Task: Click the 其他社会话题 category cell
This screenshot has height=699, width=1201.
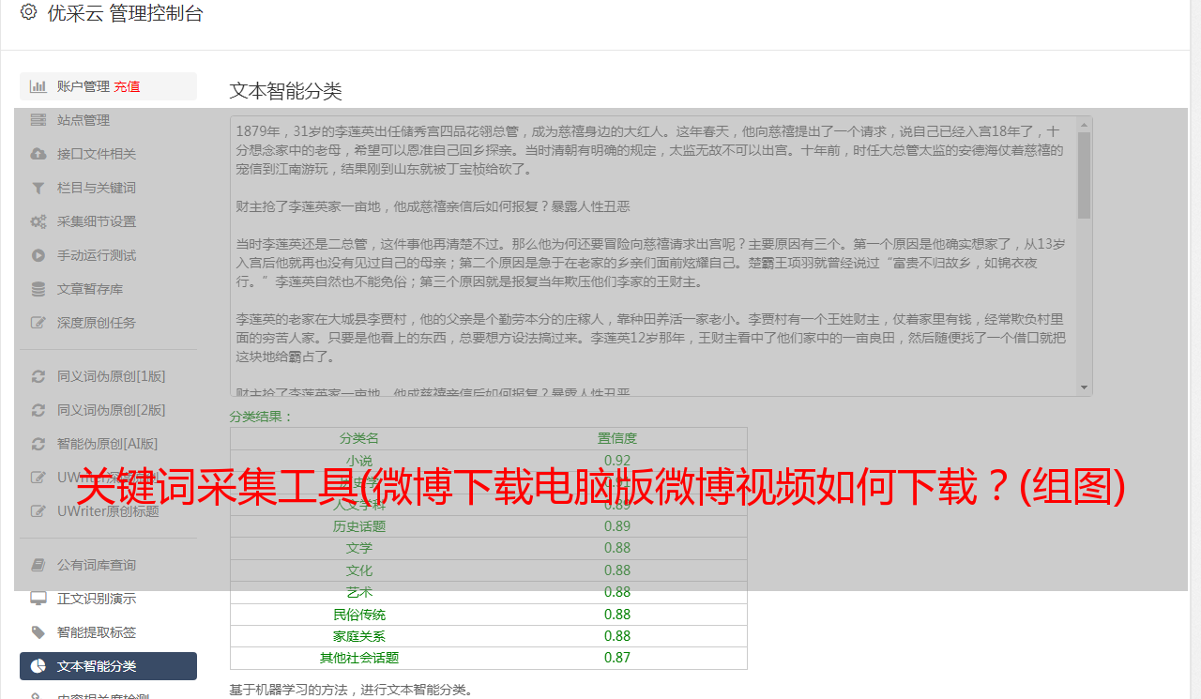Action: pyautogui.click(x=359, y=658)
